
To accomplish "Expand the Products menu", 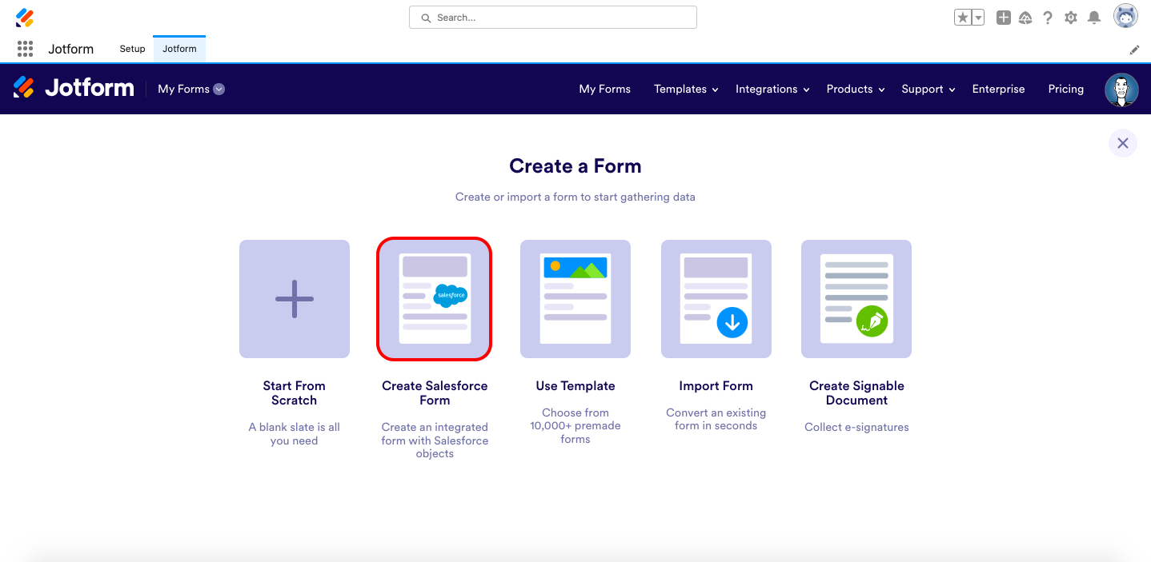I will point(856,89).
